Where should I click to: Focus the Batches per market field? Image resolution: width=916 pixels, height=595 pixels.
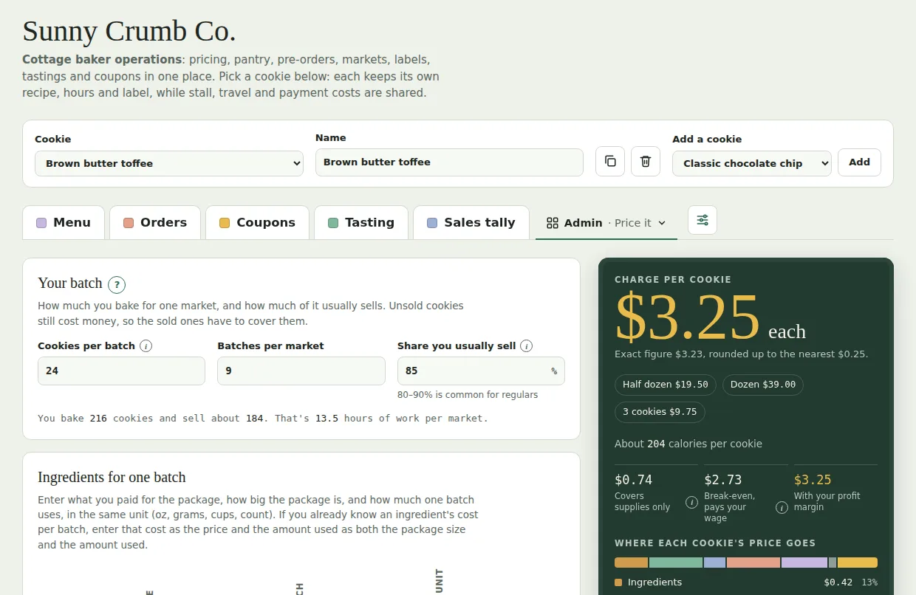pyautogui.click(x=301, y=371)
